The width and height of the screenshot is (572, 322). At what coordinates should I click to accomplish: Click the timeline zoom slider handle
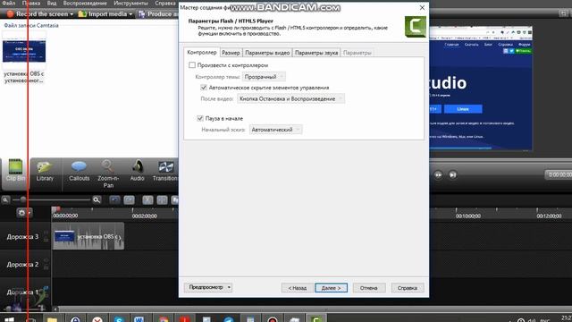tap(23, 199)
